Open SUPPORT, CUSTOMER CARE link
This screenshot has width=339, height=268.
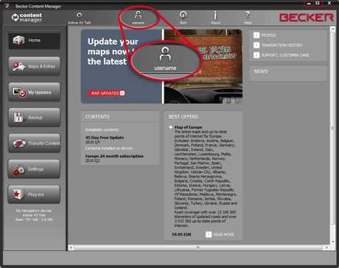282,55
